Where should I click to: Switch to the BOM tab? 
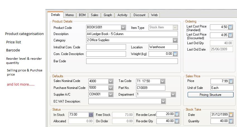(x=82, y=15)
